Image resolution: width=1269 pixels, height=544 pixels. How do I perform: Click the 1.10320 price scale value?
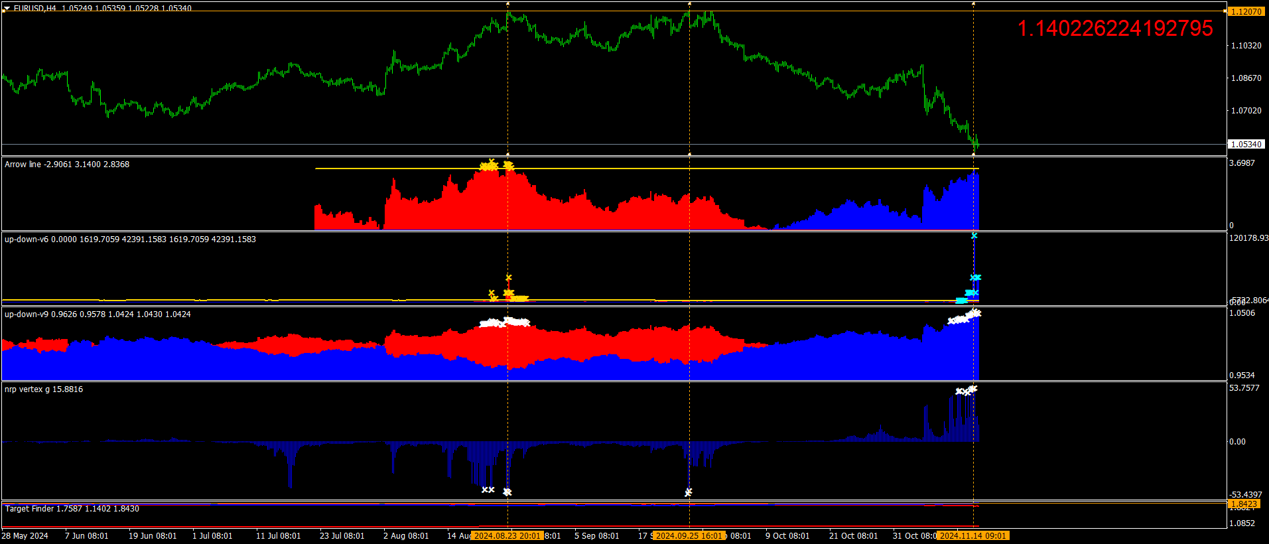point(1246,45)
